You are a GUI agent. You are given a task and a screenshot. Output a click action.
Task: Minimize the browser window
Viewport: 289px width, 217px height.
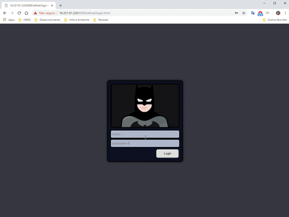tap(264, 3)
